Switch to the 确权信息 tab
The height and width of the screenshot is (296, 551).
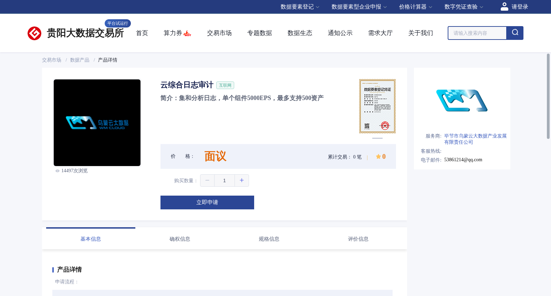coord(180,239)
